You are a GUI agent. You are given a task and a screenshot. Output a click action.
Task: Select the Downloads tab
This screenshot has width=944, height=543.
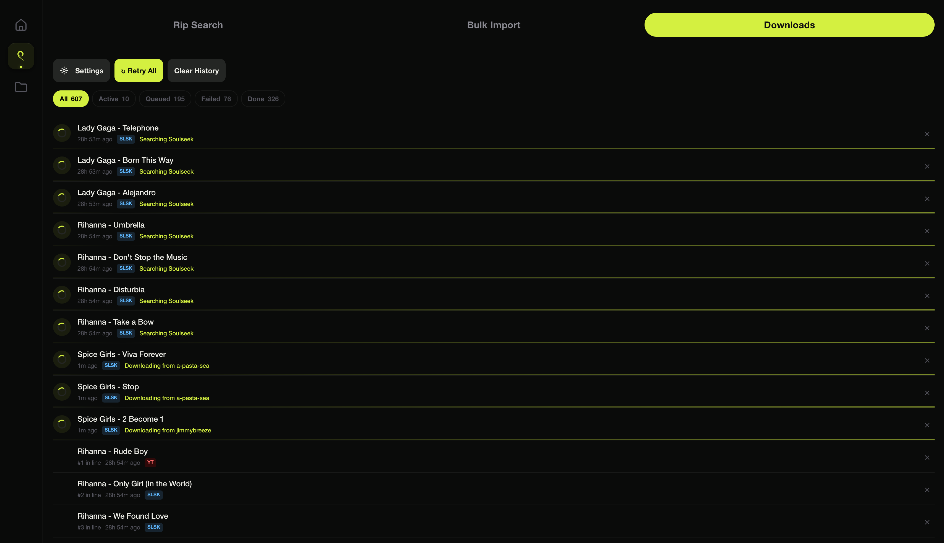click(789, 25)
